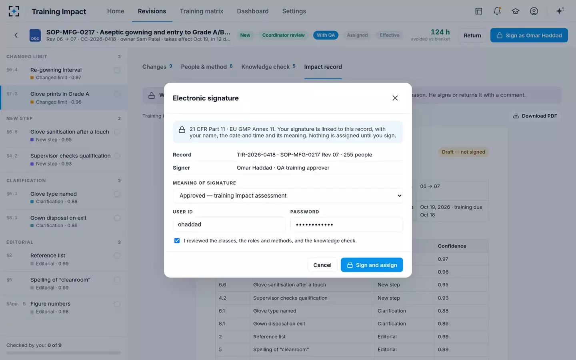Click the lock icon in the compliance notice
This screenshot has width=576, height=360.
tap(182, 130)
